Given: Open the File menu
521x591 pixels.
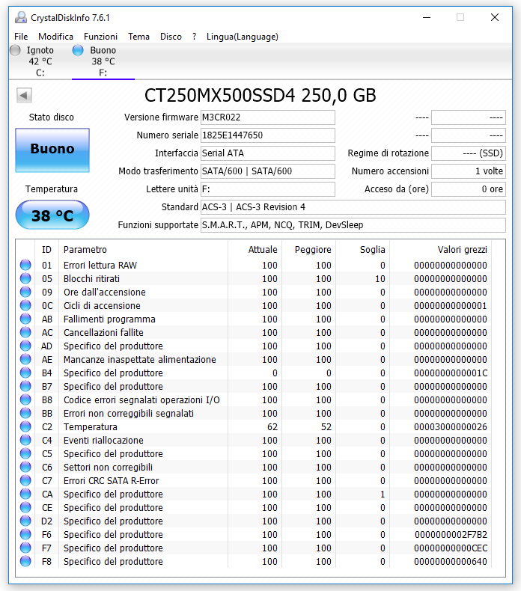Looking at the screenshot, I should [21, 37].
